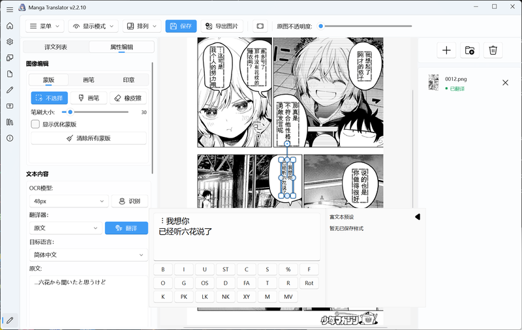Open the hamburger navigation menu
The height and width of the screenshot is (330, 522).
coord(10,9)
